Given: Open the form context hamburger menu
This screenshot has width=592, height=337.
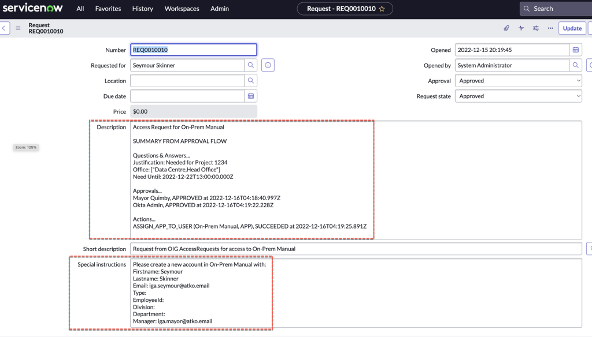Looking at the screenshot, I should click(x=18, y=28).
